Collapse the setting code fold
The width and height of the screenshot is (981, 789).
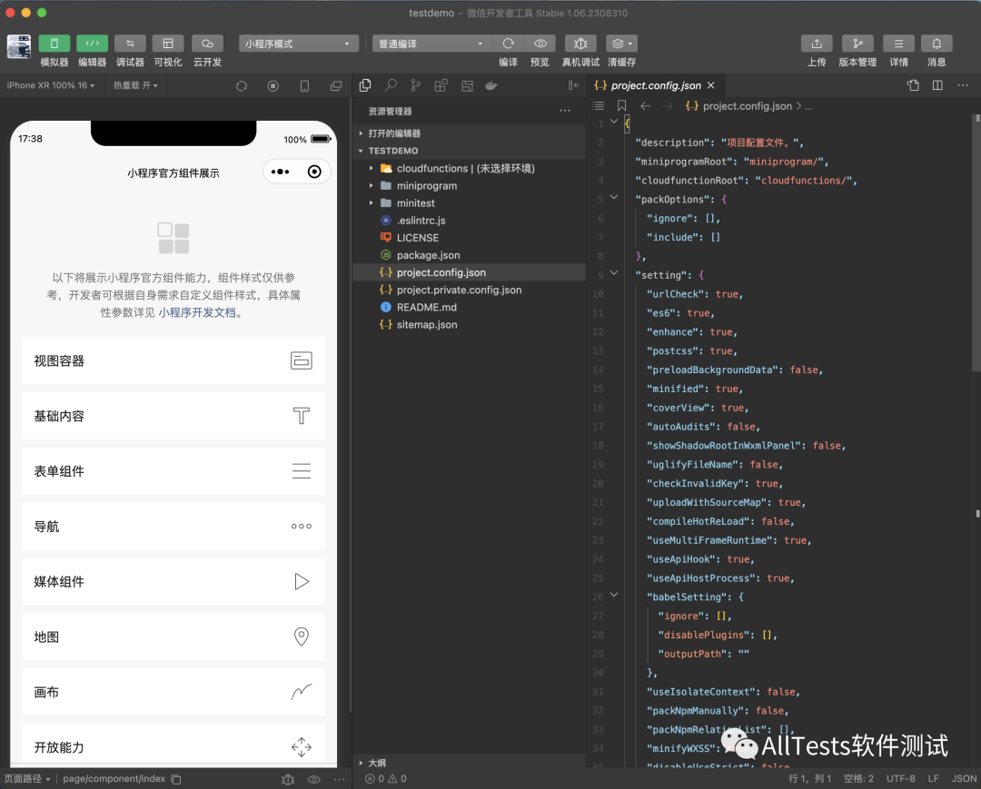click(x=614, y=272)
